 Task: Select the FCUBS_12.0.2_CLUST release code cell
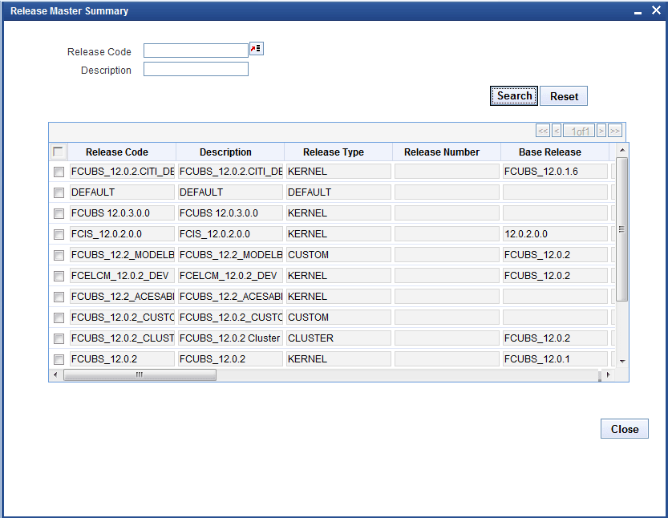coord(122,338)
